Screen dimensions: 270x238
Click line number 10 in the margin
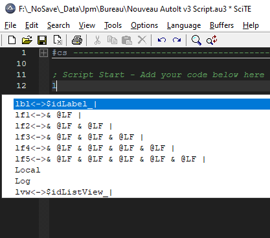pos(21,64)
